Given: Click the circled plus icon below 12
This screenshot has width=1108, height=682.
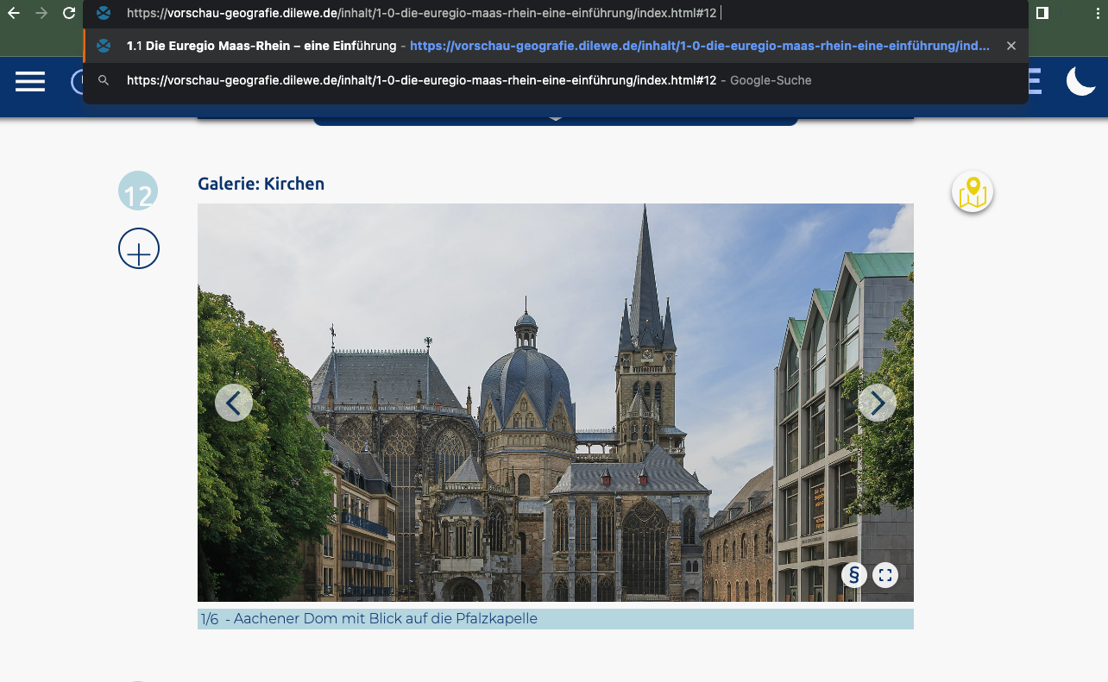Looking at the screenshot, I should pos(139,249).
